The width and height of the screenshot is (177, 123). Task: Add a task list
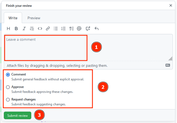pyautogui.click(x=72, y=29)
